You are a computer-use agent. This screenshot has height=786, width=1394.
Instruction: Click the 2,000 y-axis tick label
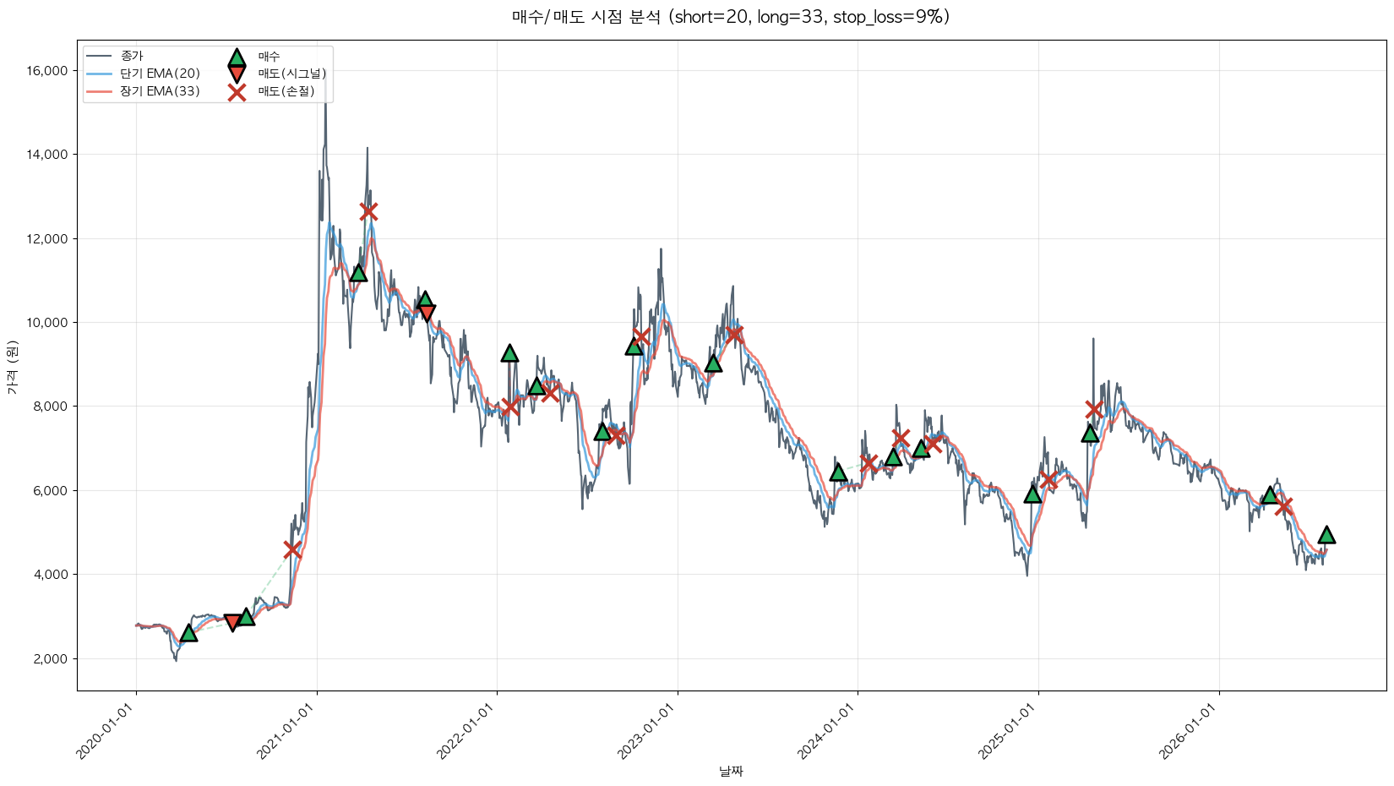(x=51, y=659)
